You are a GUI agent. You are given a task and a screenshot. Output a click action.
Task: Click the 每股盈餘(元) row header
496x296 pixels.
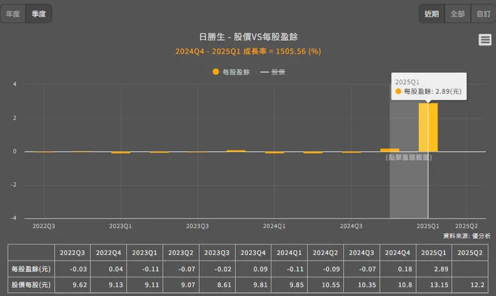click(x=31, y=269)
